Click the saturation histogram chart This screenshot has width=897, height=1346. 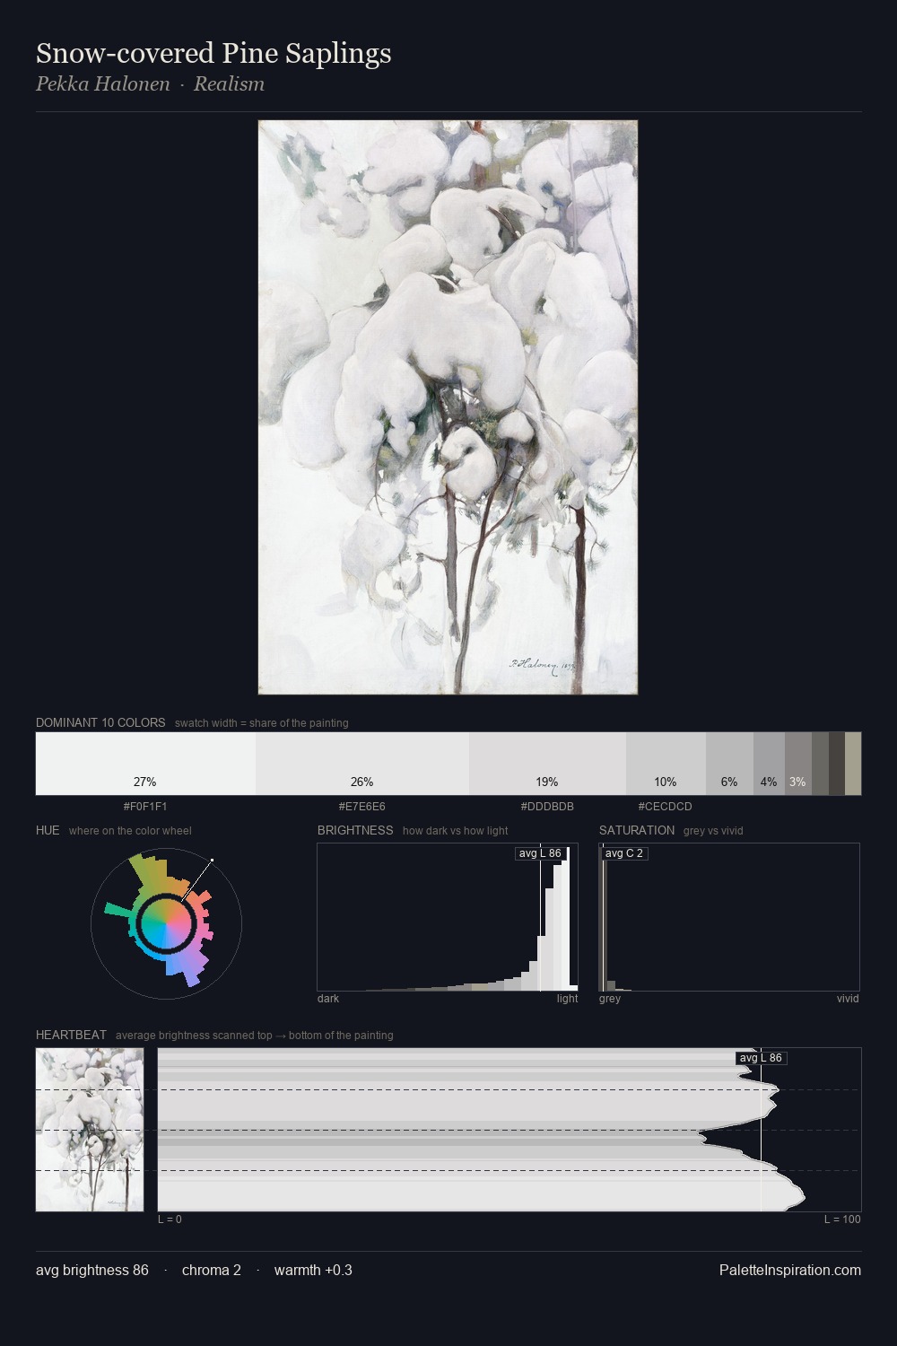click(x=729, y=917)
